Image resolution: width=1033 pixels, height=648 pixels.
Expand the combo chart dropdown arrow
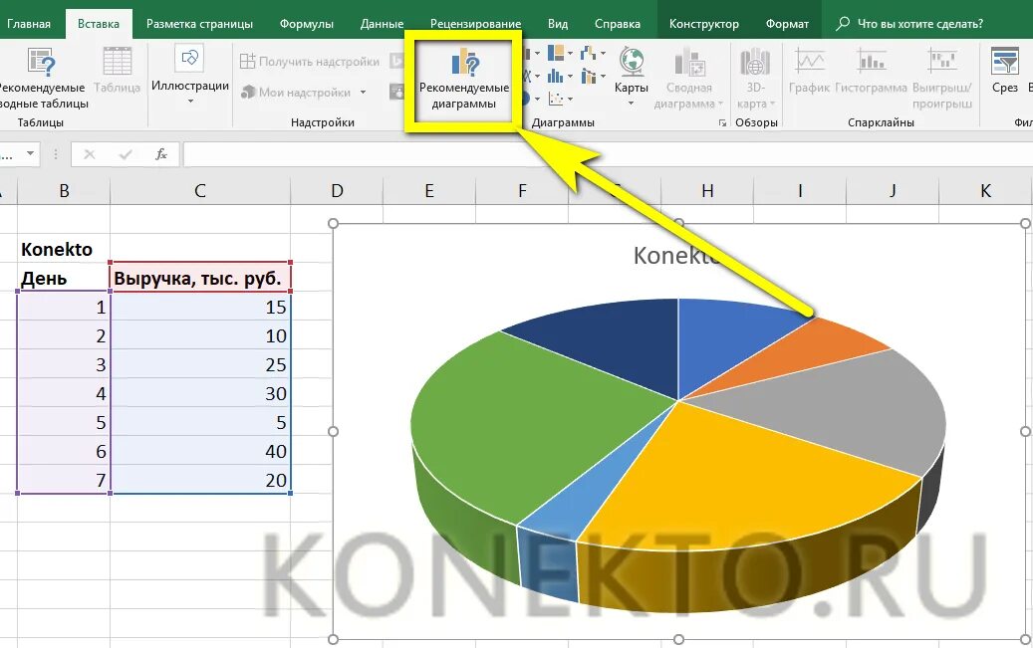[603, 77]
